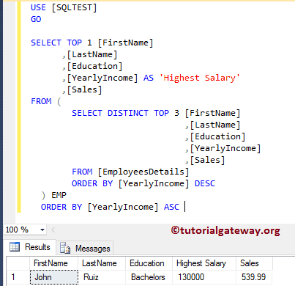Click the 130000 salary cell
This screenshot has width=295, height=286.
pyautogui.click(x=204, y=277)
